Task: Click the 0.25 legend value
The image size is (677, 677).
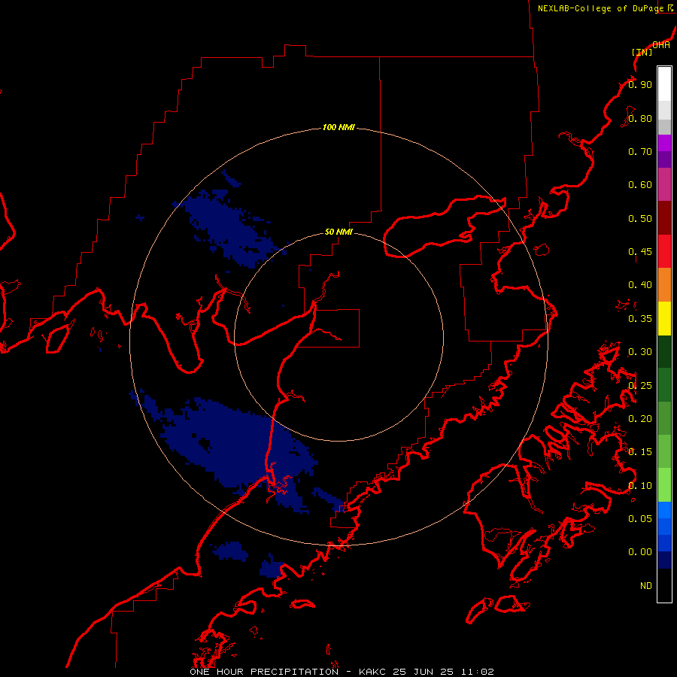Action: point(640,386)
